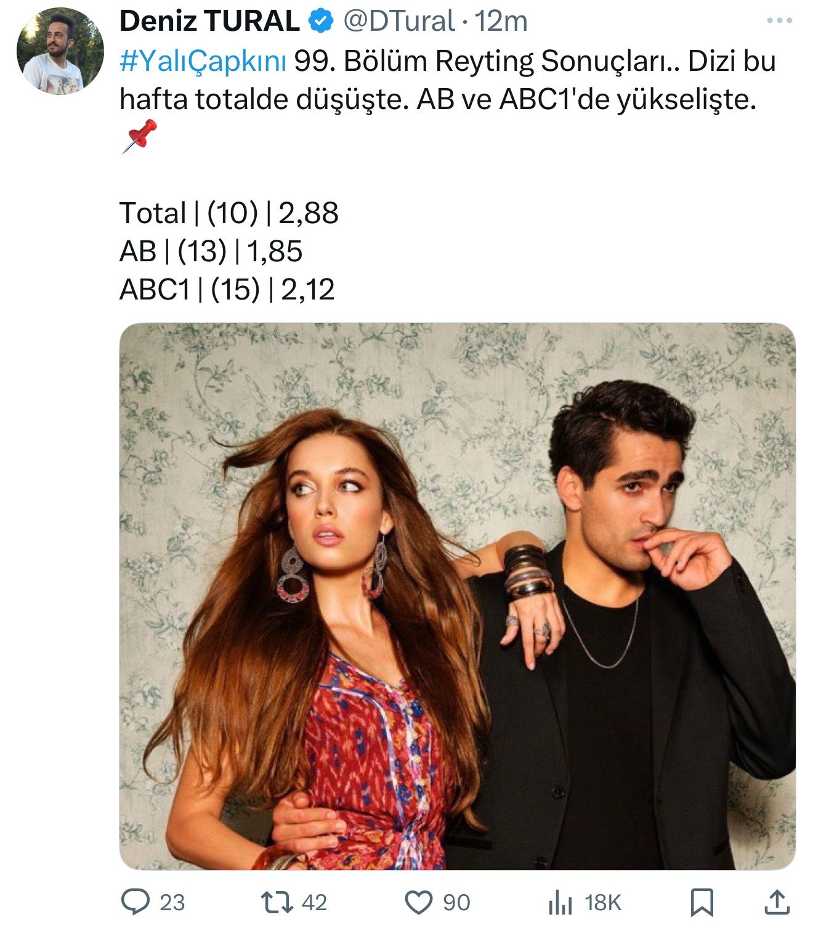Open view analytics bar chart icon
The height and width of the screenshot is (933, 813).
(560, 903)
